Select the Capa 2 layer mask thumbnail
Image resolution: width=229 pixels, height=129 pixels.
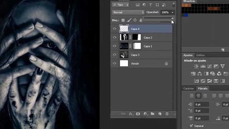coord(137,37)
